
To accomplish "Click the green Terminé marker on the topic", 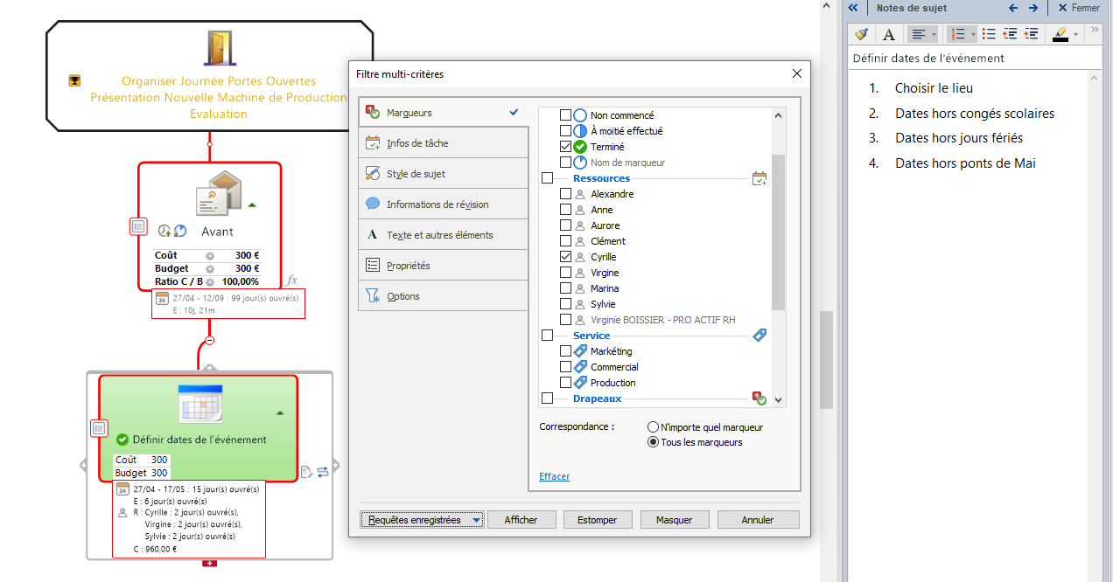I will 122,440.
